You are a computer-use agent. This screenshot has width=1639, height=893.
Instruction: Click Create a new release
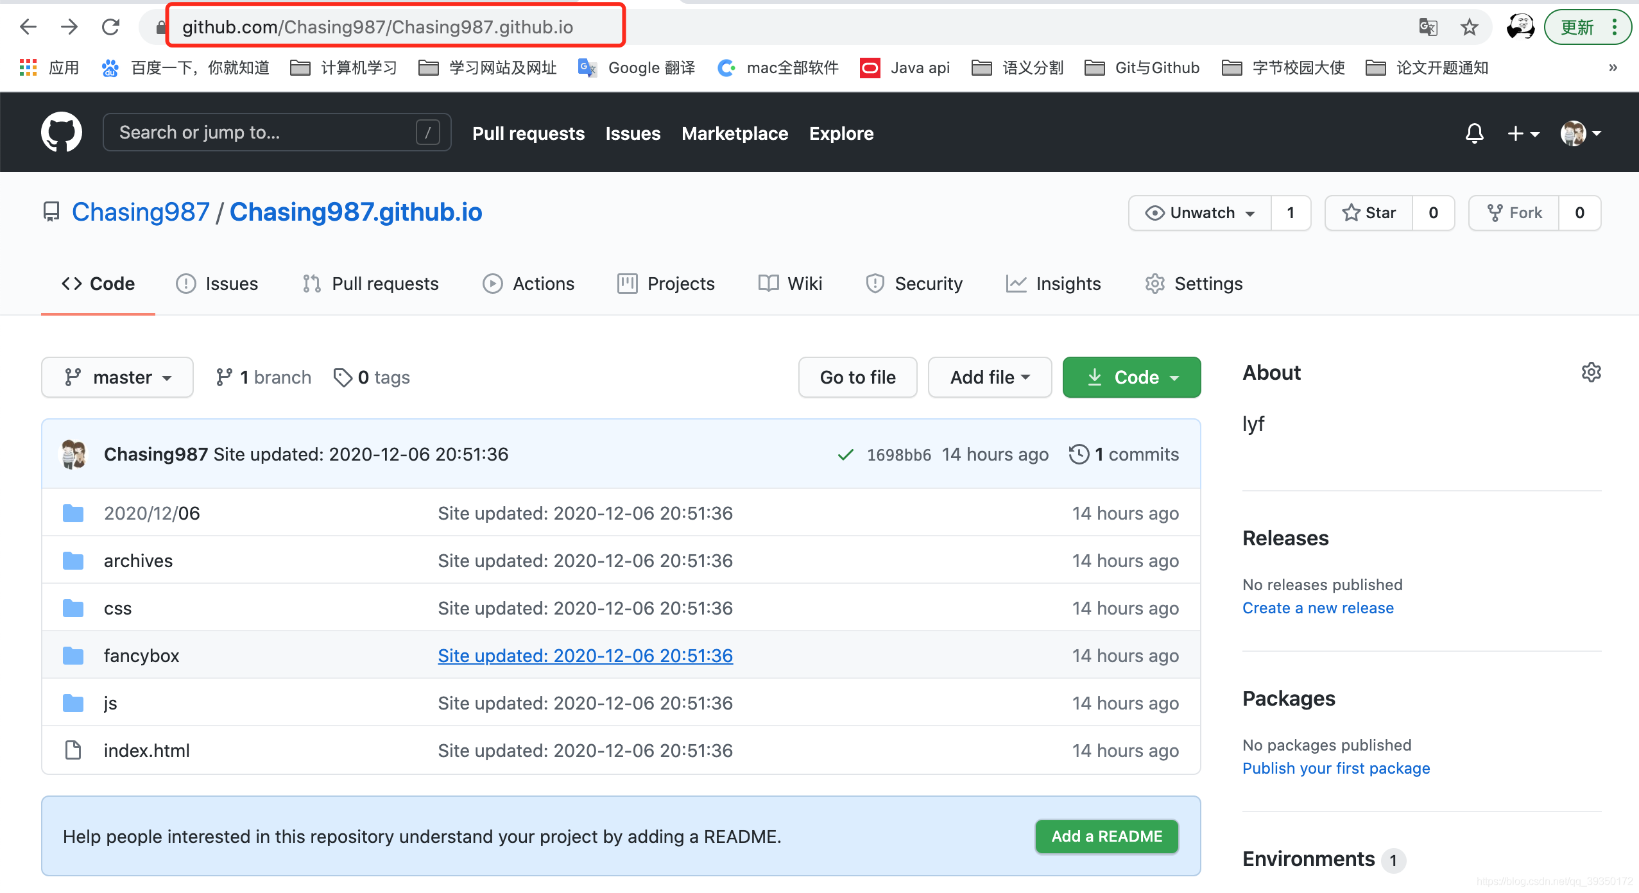point(1317,608)
